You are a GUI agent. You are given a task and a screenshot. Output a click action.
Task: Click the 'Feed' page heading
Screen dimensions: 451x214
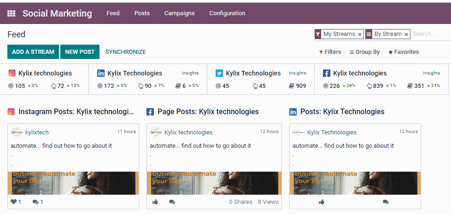point(17,35)
